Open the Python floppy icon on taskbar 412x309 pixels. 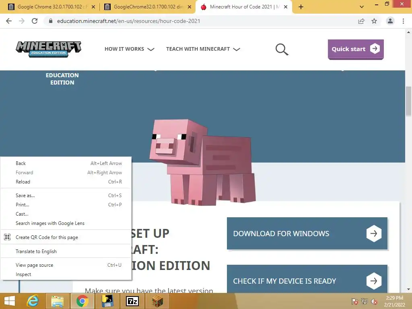[x=107, y=301]
